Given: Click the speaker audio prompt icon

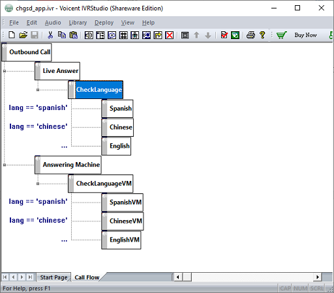Looking at the screenshot, I should [89, 35].
